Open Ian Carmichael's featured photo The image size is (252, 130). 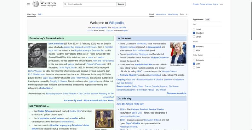click(37, 55)
